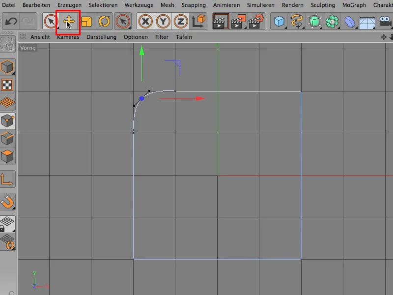Open the viewport Tafeln menu

184,37
